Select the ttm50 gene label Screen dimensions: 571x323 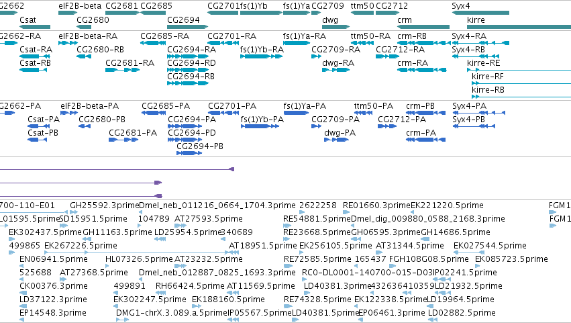pyautogui.click(x=362, y=6)
